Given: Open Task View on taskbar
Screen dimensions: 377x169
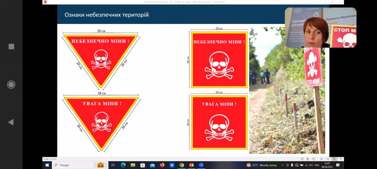Looking at the screenshot, I should [113, 165].
